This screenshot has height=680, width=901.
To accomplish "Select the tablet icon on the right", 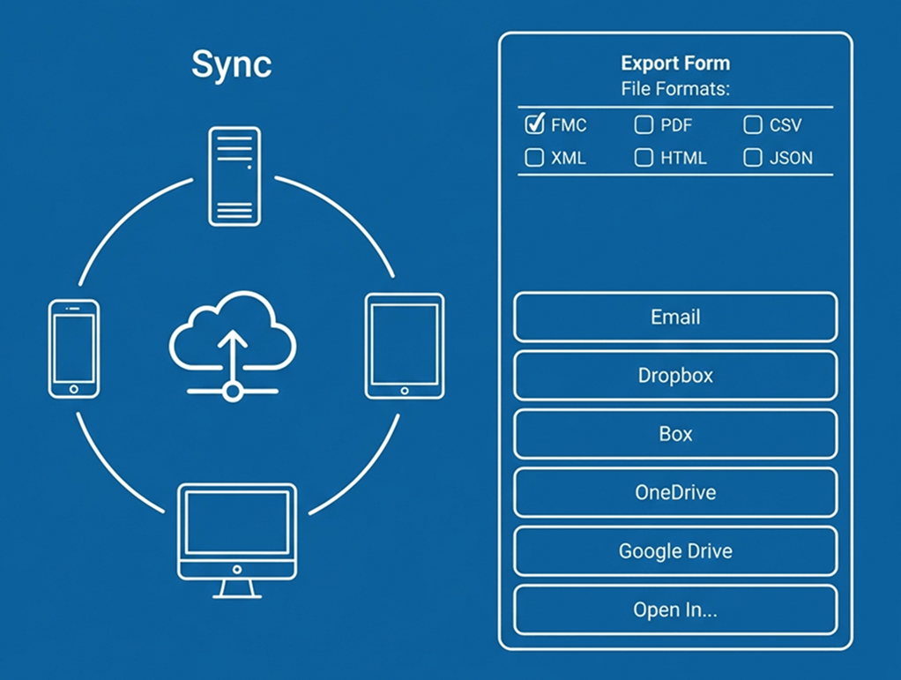I will pos(404,346).
